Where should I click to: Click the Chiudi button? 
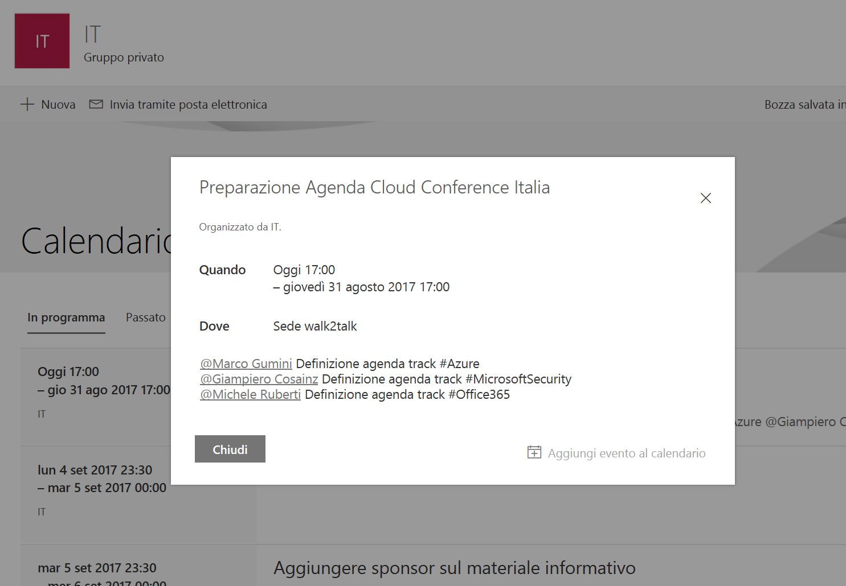[x=230, y=449]
